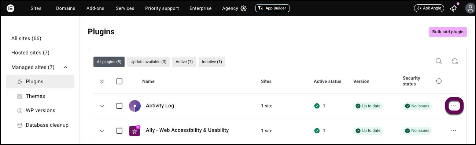This screenshot has width=476, height=145.
Task: Click the Activity Log plugin name
Action: coord(160,106)
